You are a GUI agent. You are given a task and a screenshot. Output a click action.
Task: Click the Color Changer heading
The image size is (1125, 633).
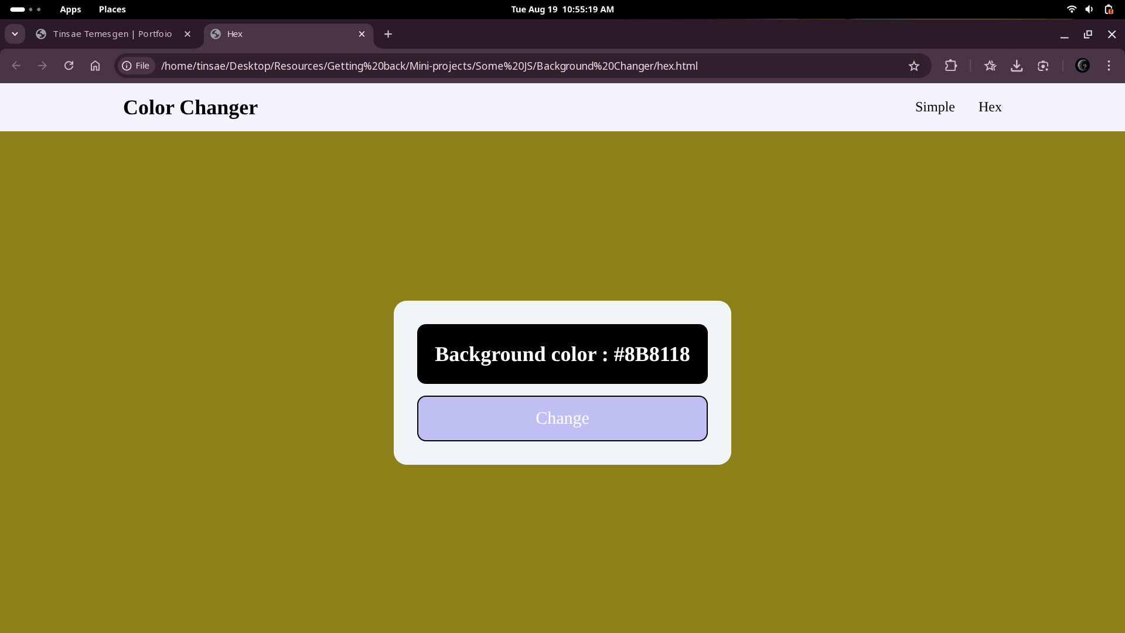pyautogui.click(x=190, y=107)
